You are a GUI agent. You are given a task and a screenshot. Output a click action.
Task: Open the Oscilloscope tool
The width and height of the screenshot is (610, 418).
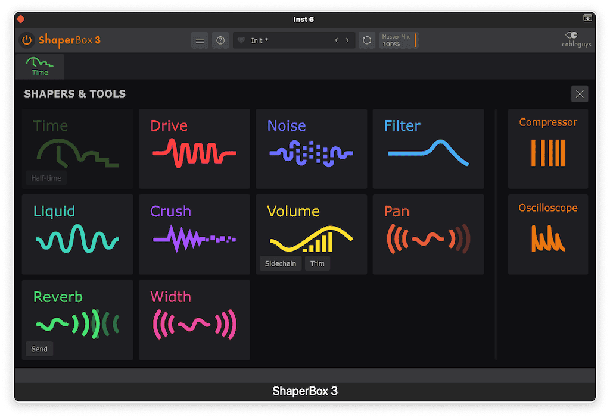click(x=547, y=234)
